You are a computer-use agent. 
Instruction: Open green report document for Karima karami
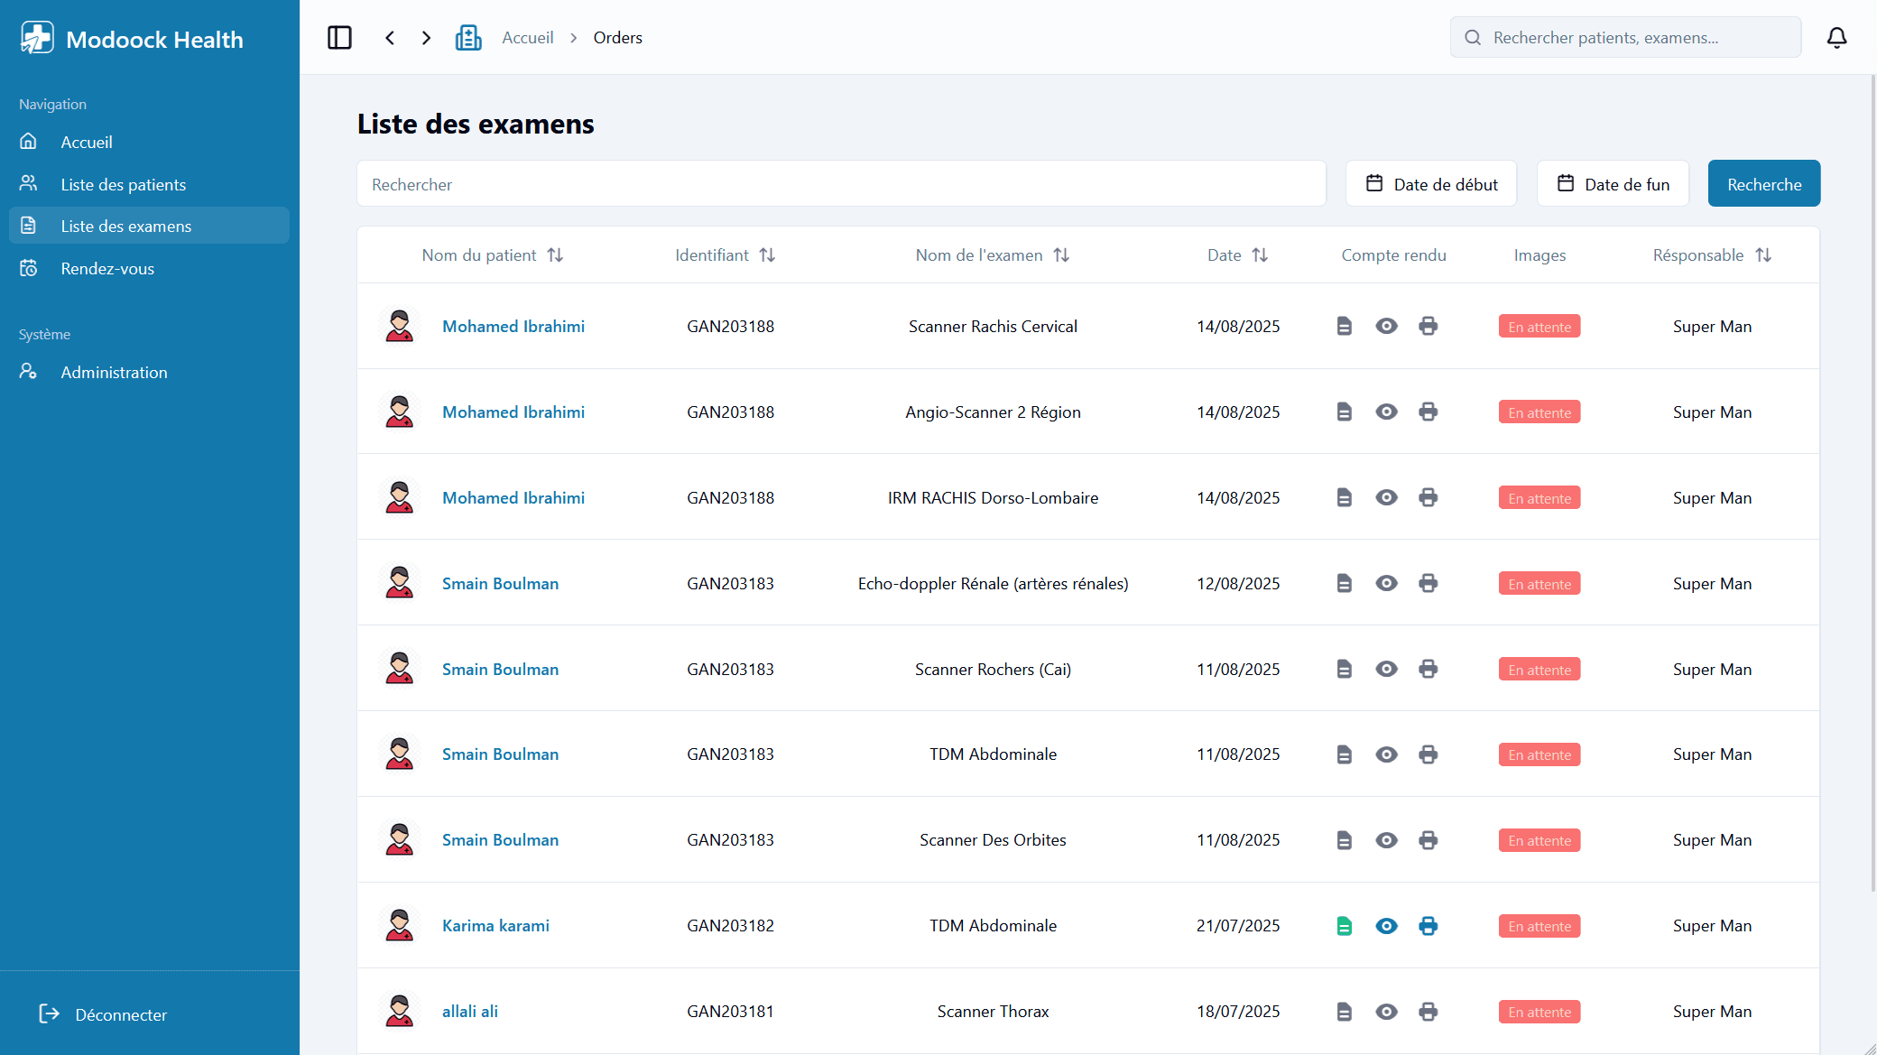[x=1344, y=926]
